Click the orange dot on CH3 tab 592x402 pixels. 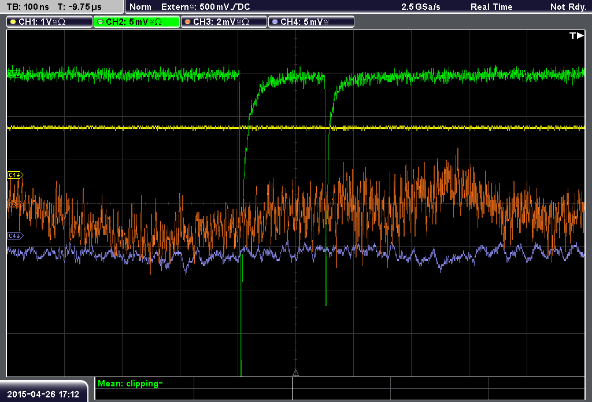click(188, 22)
